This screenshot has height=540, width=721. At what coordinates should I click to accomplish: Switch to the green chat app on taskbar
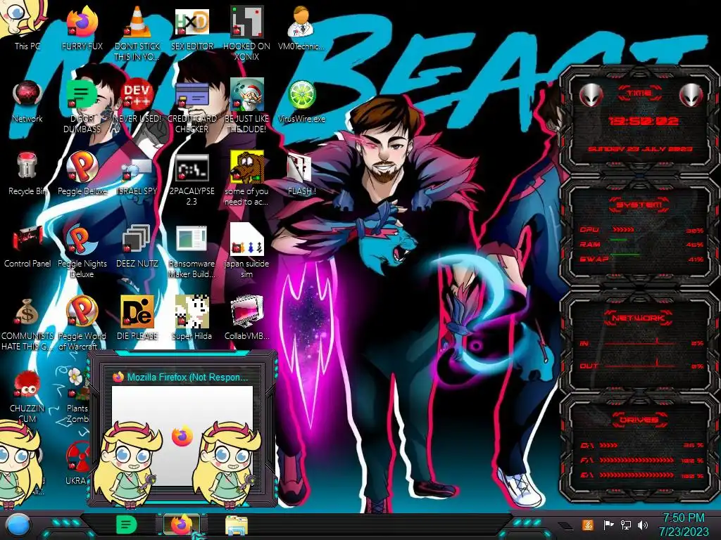126,525
